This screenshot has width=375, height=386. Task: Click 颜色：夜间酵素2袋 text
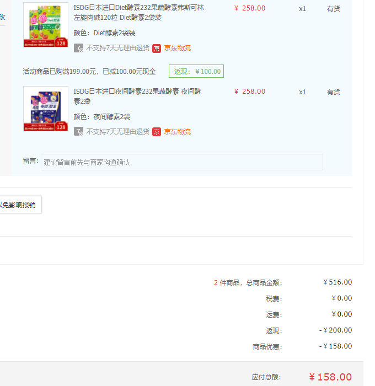[x=102, y=117]
